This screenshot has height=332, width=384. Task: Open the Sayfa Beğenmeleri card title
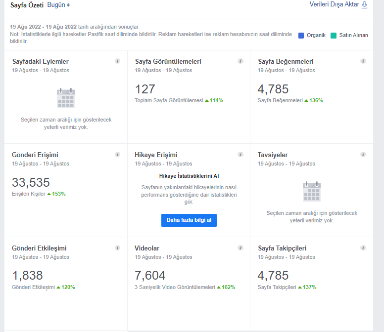(286, 61)
